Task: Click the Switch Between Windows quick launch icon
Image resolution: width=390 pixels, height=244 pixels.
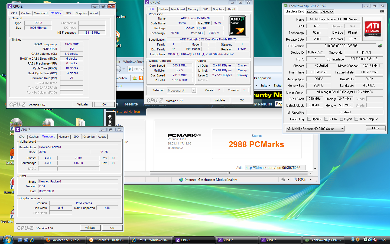Action: (x=26, y=240)
